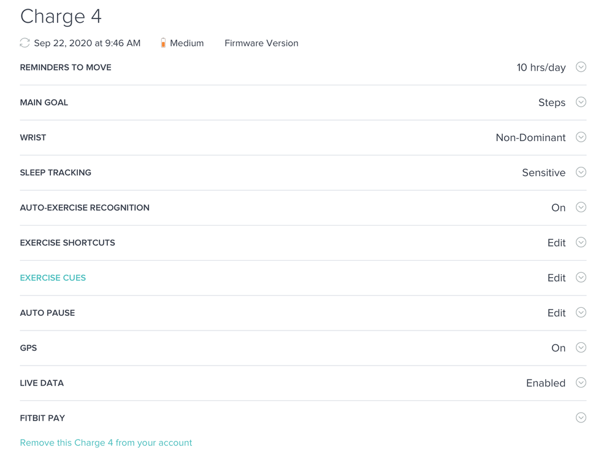Select the Firmware Version text
Viewport: 612px width, 463px height.
(261, 43)
